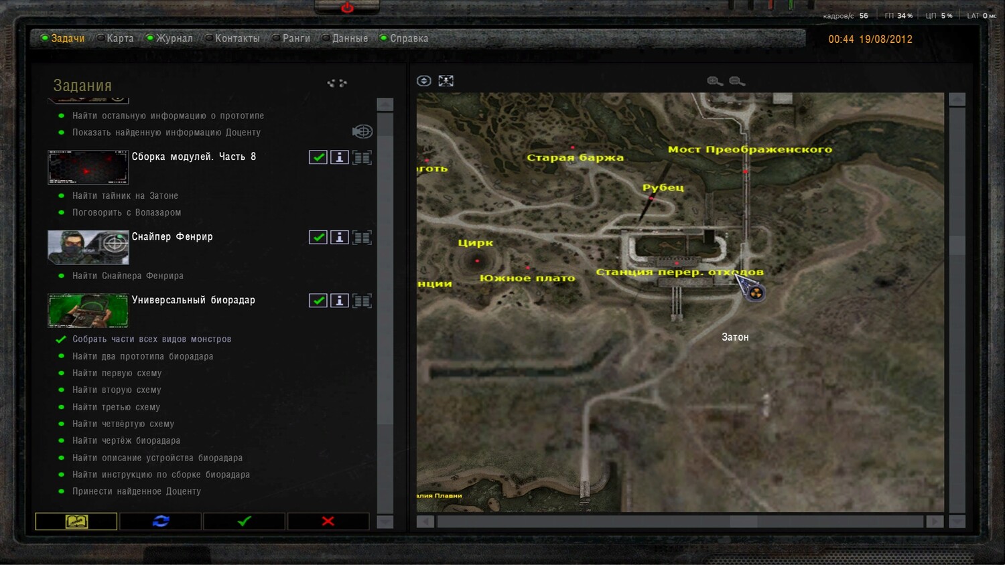Image resolution: width=1005 pixels, height=565 pixels.
Task: Show the full global map view
Action: point(446,81)
